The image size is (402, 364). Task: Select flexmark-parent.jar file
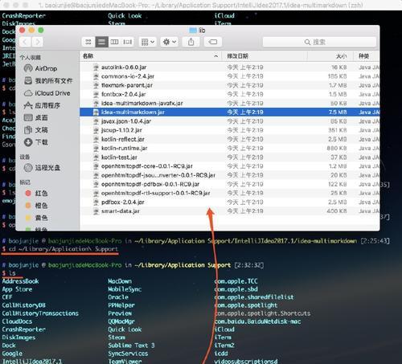(x=229, y=85)
